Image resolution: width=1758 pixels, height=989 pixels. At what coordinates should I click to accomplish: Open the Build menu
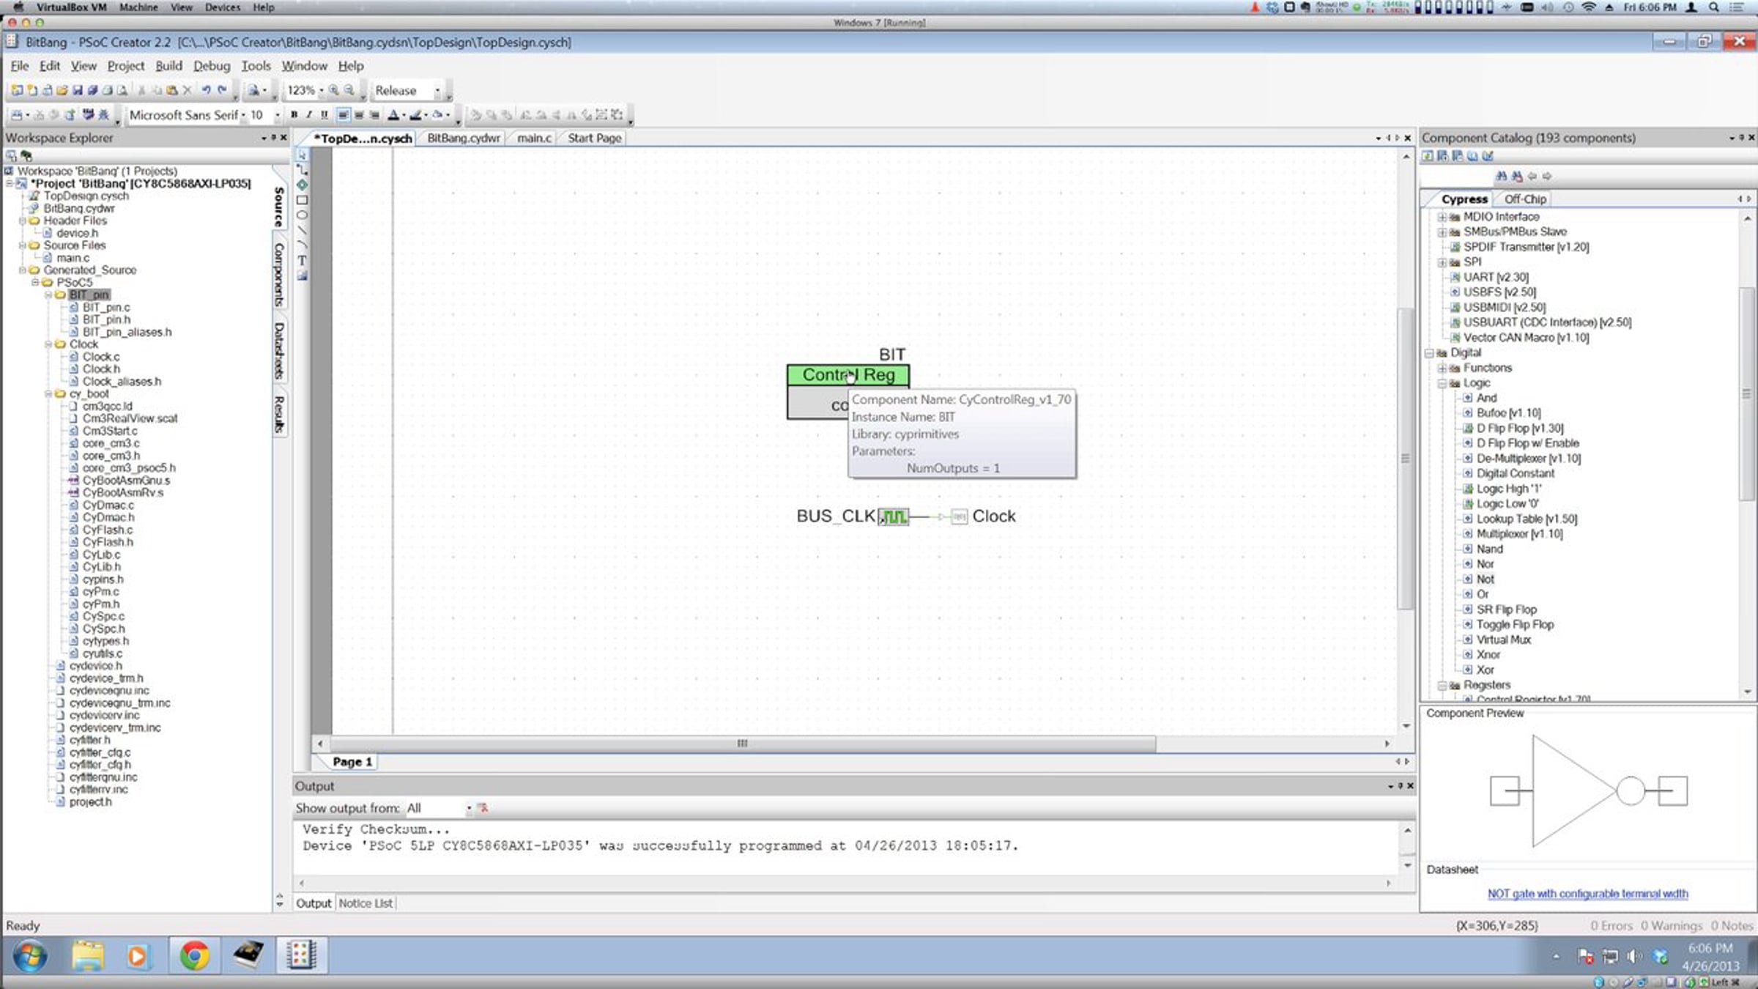coord(168,66)
